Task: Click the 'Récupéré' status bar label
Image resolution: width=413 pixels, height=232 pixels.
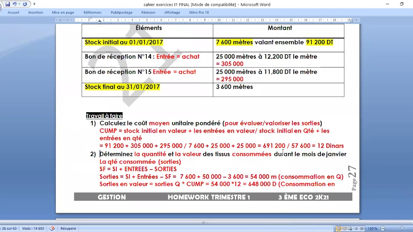Action: click(x=68, y=228)
